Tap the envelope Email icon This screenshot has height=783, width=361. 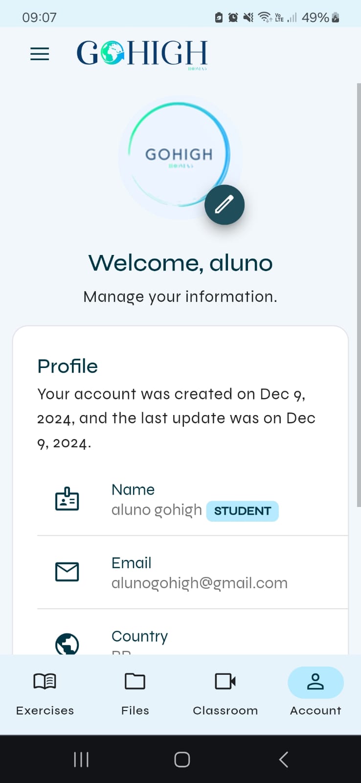tap(67, 572)
